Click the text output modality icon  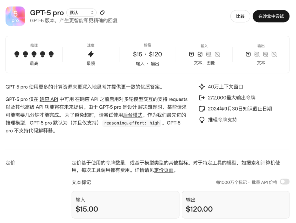(x=248, y=54)
